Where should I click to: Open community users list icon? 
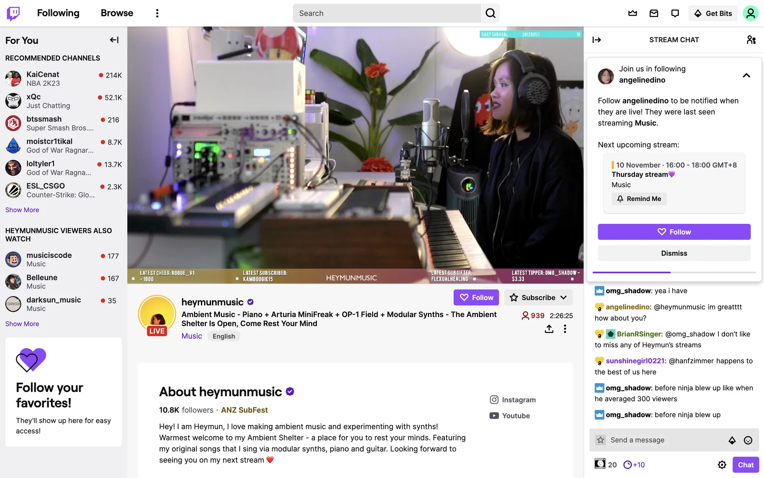click(751, 40)
